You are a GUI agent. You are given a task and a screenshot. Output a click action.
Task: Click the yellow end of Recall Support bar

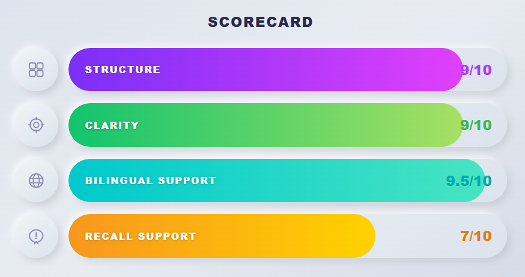click(x=357, y=236)
